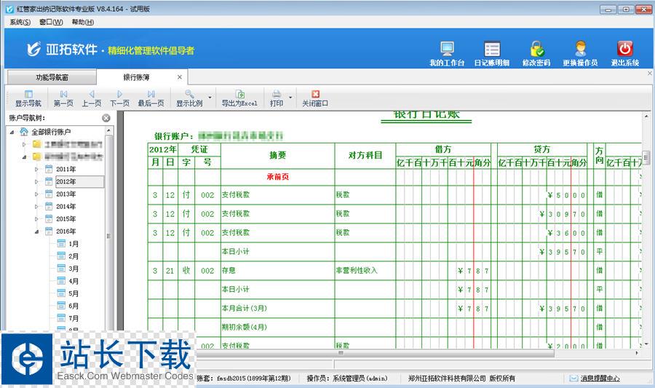Screen dimensions: 655x388
Task: Expand the 2011年 tree node
Action: click(36, 169)
